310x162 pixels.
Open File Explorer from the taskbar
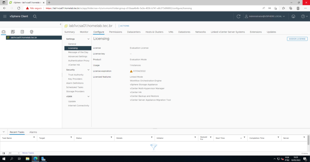coord(28,159)
